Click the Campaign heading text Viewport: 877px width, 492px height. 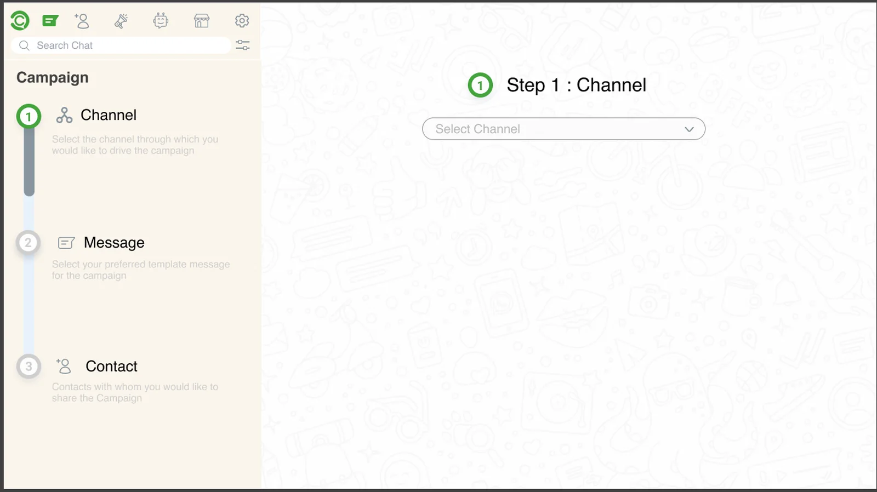(53, 78)
